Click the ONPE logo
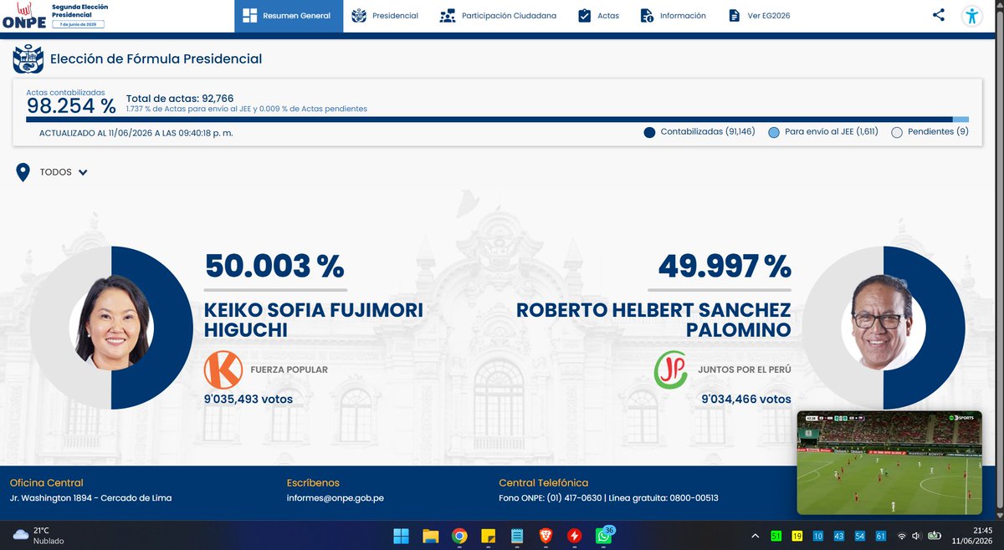Image resolution: width=1004 pixels, height=550 pixels. (23, 16)
